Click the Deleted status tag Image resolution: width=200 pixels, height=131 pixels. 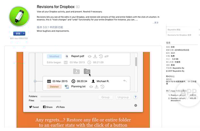(54, 86)
